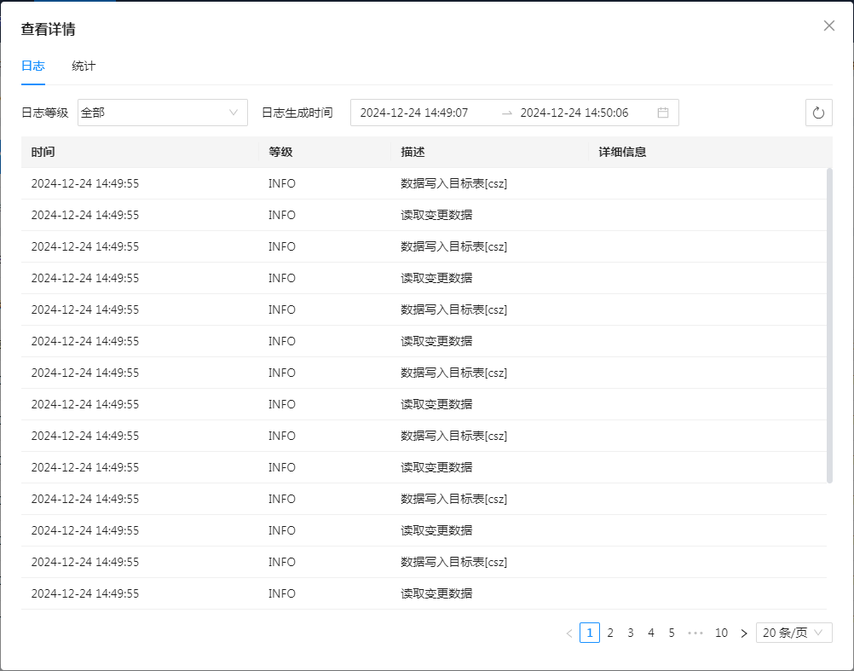Viewport: 854px width, 671px height.
Task: Click the vertical scrollbar of log table
Action: click(829, 324)
